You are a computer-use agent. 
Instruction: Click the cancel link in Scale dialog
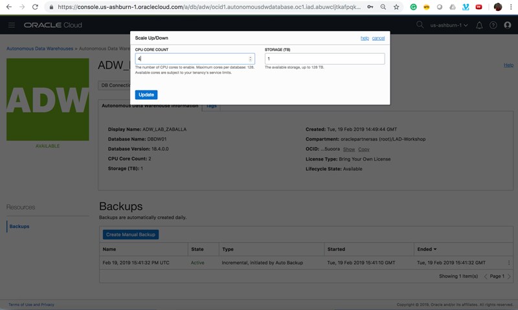tap(378, 38)
